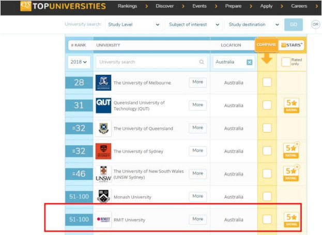Clear the Australia location filter
Image resolution: width=322 pixels, height=235 pixels.
point(250,62)
